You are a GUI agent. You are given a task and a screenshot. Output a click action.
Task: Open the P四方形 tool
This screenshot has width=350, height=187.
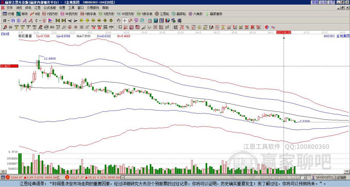pos(51,14)
